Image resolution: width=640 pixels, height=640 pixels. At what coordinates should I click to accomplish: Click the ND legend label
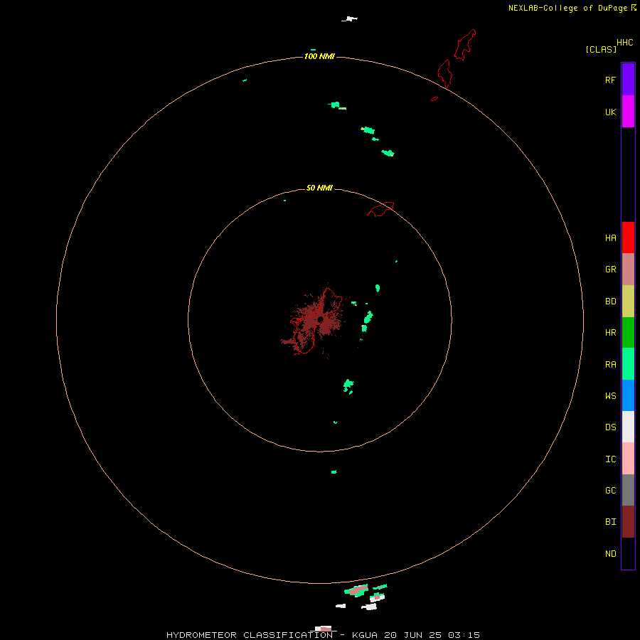[x=610, y=554]
